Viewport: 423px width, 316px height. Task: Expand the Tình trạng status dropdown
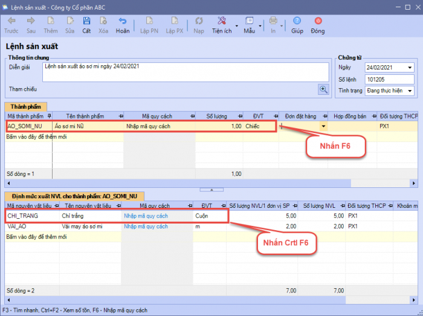(410, 91)
